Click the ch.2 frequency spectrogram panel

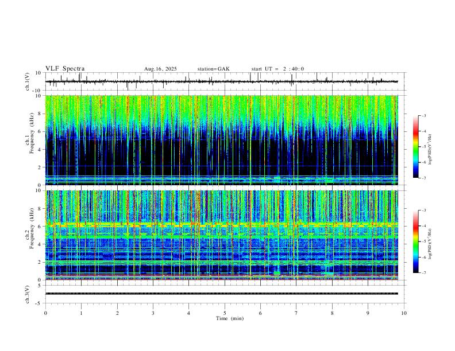[x=222, y=235]
